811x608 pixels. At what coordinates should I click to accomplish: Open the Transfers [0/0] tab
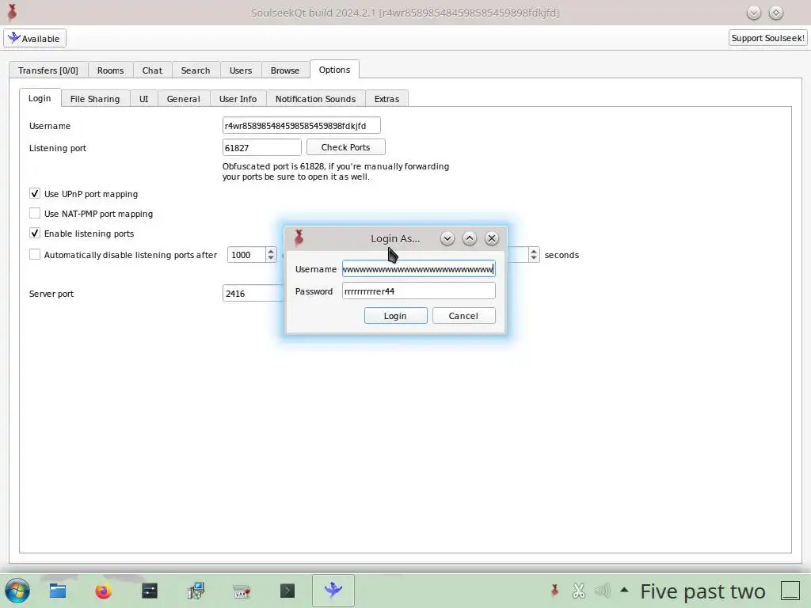tap(48, 70)
